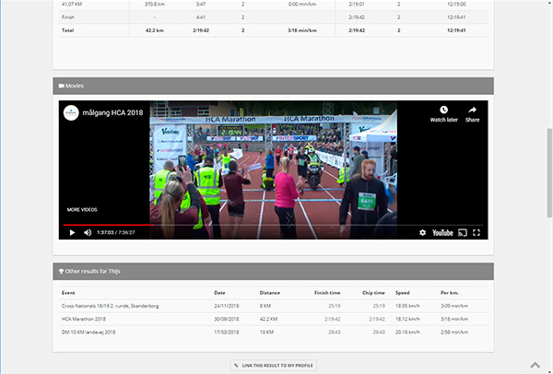Select the 20.19 km/h speed value

pos(407,332)
